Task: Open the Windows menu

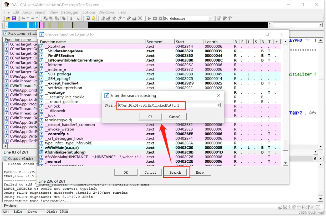Action: pyautogui.click(x=106, y=12)
